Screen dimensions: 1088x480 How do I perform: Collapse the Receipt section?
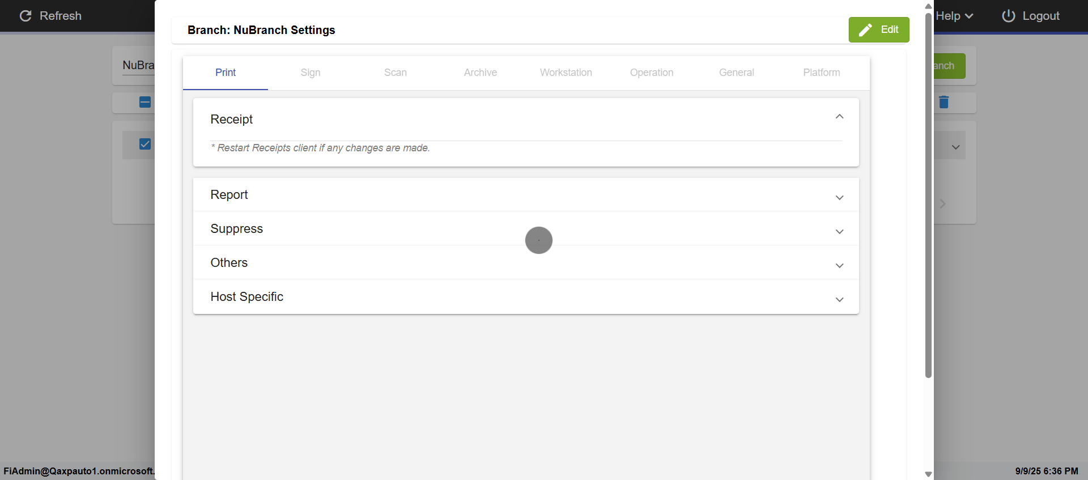click(x=839, y=117)
